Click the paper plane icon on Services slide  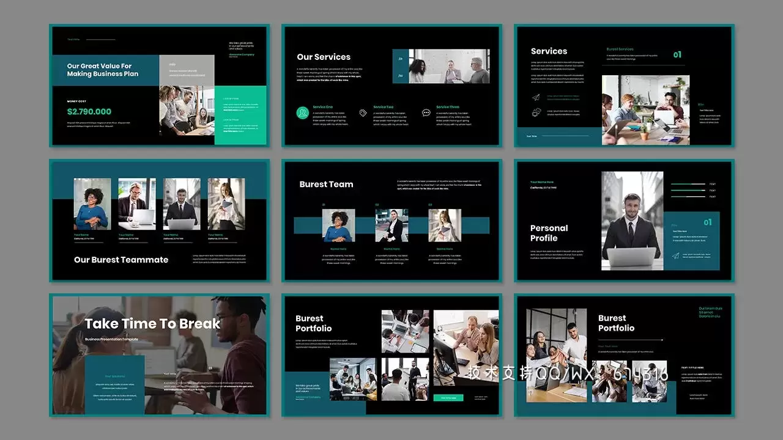point(536,97)
